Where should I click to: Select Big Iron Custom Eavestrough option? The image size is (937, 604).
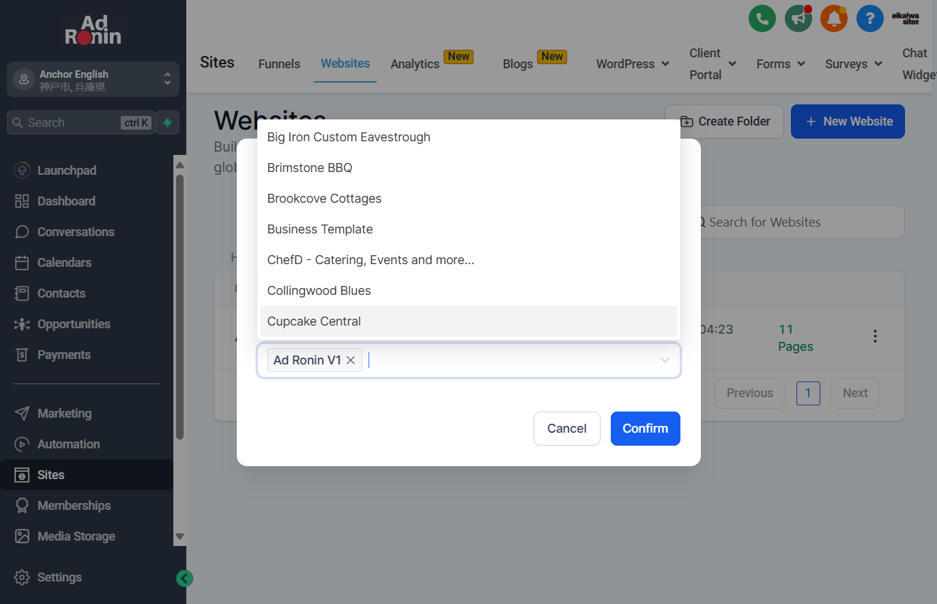[x=469, y=137]
